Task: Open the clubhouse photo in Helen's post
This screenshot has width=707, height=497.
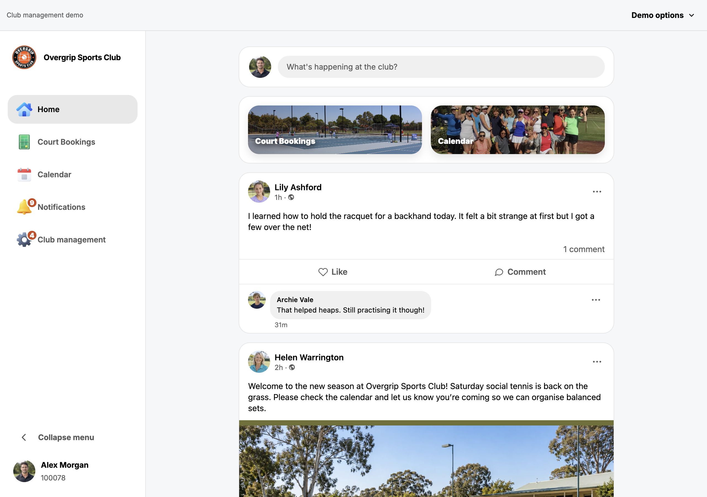Action: tap(426, 459)
